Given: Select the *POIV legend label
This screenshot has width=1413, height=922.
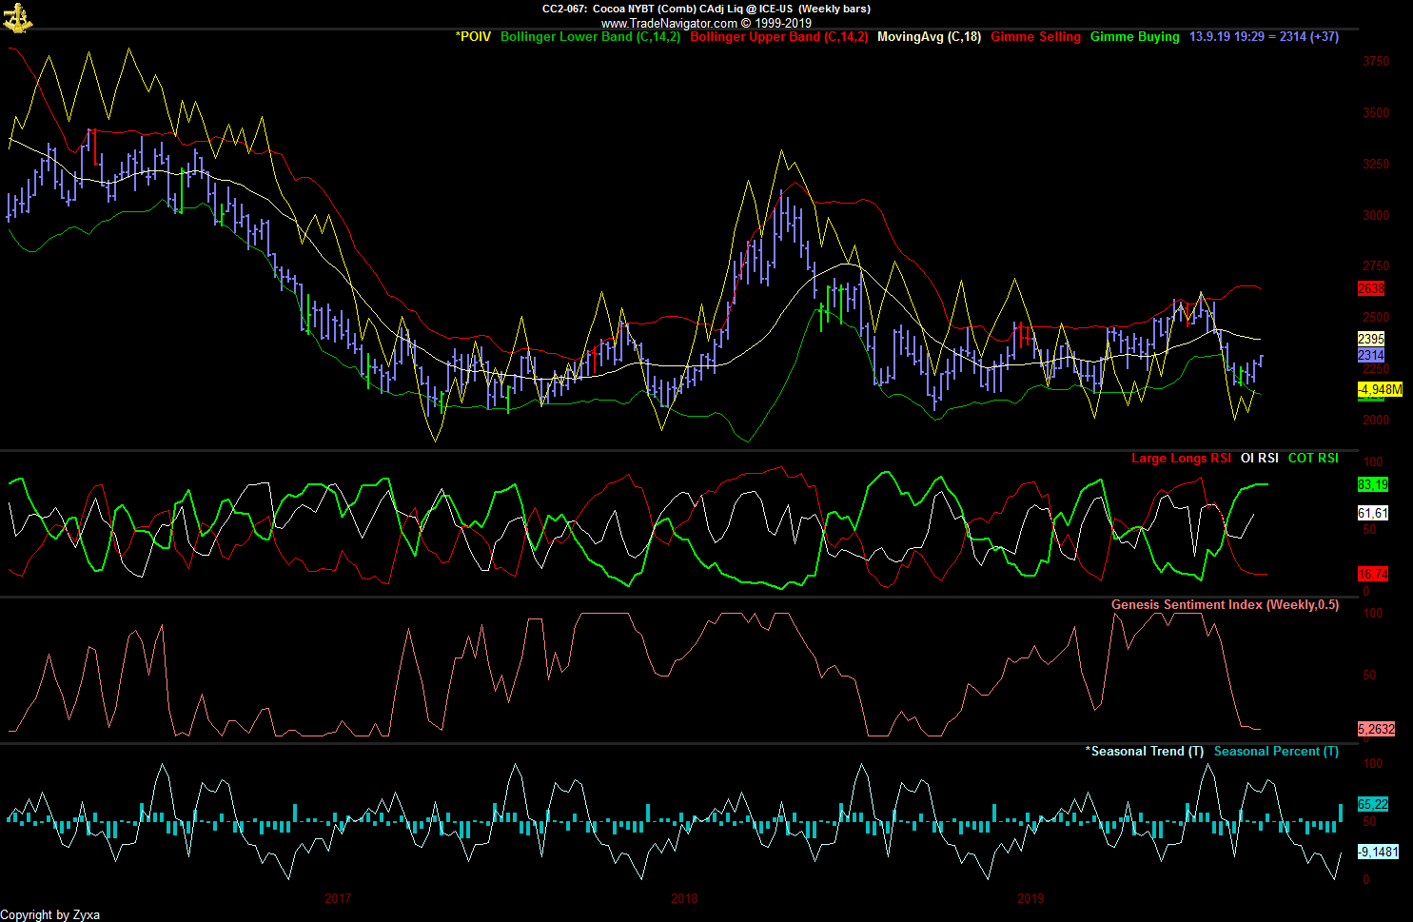Looking at the screenshot, I should [x=473, y=37].
